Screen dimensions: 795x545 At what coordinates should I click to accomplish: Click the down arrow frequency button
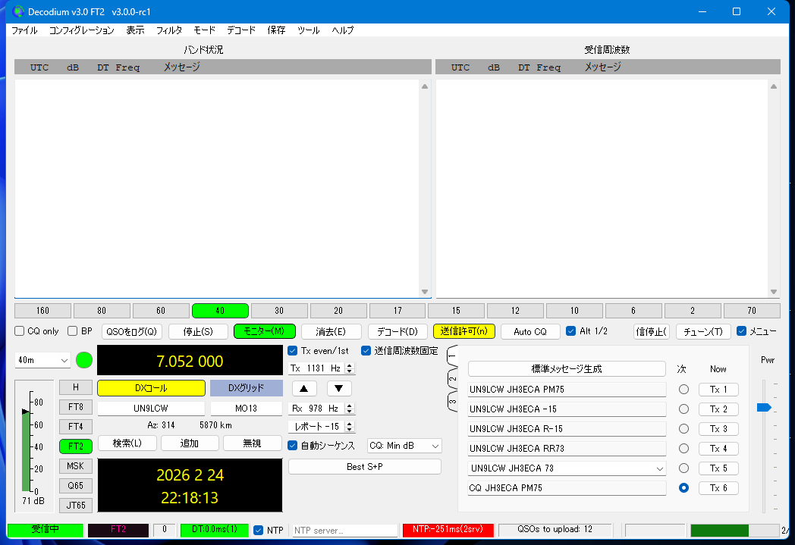pos(339,388)
